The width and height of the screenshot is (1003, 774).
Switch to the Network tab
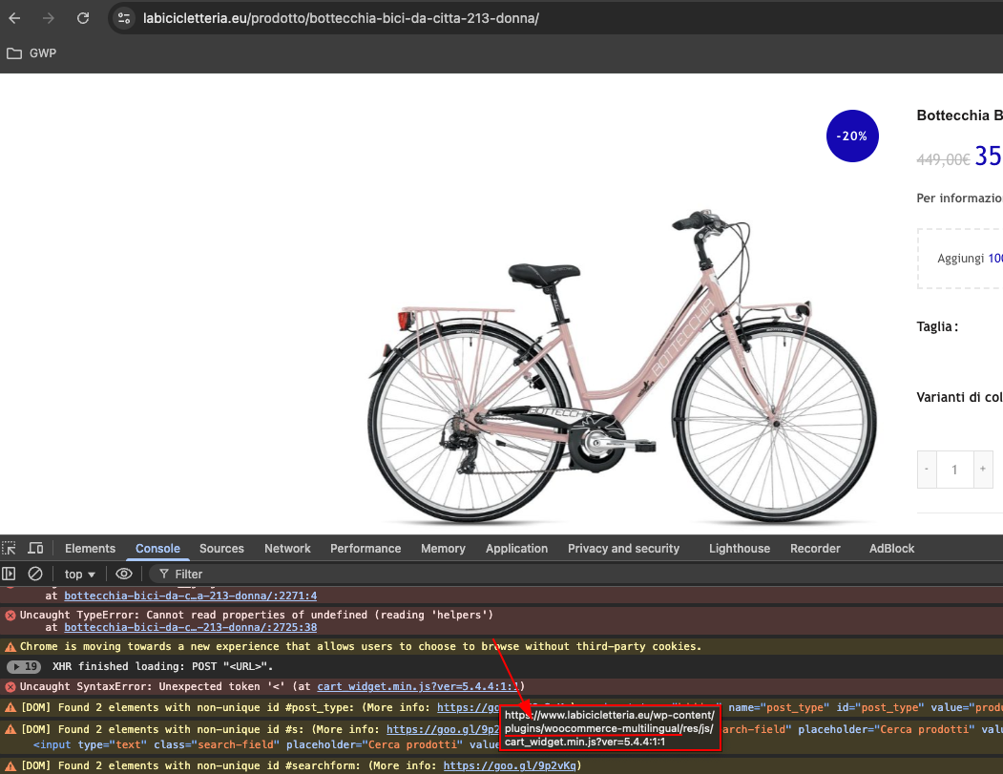(287, 548)
